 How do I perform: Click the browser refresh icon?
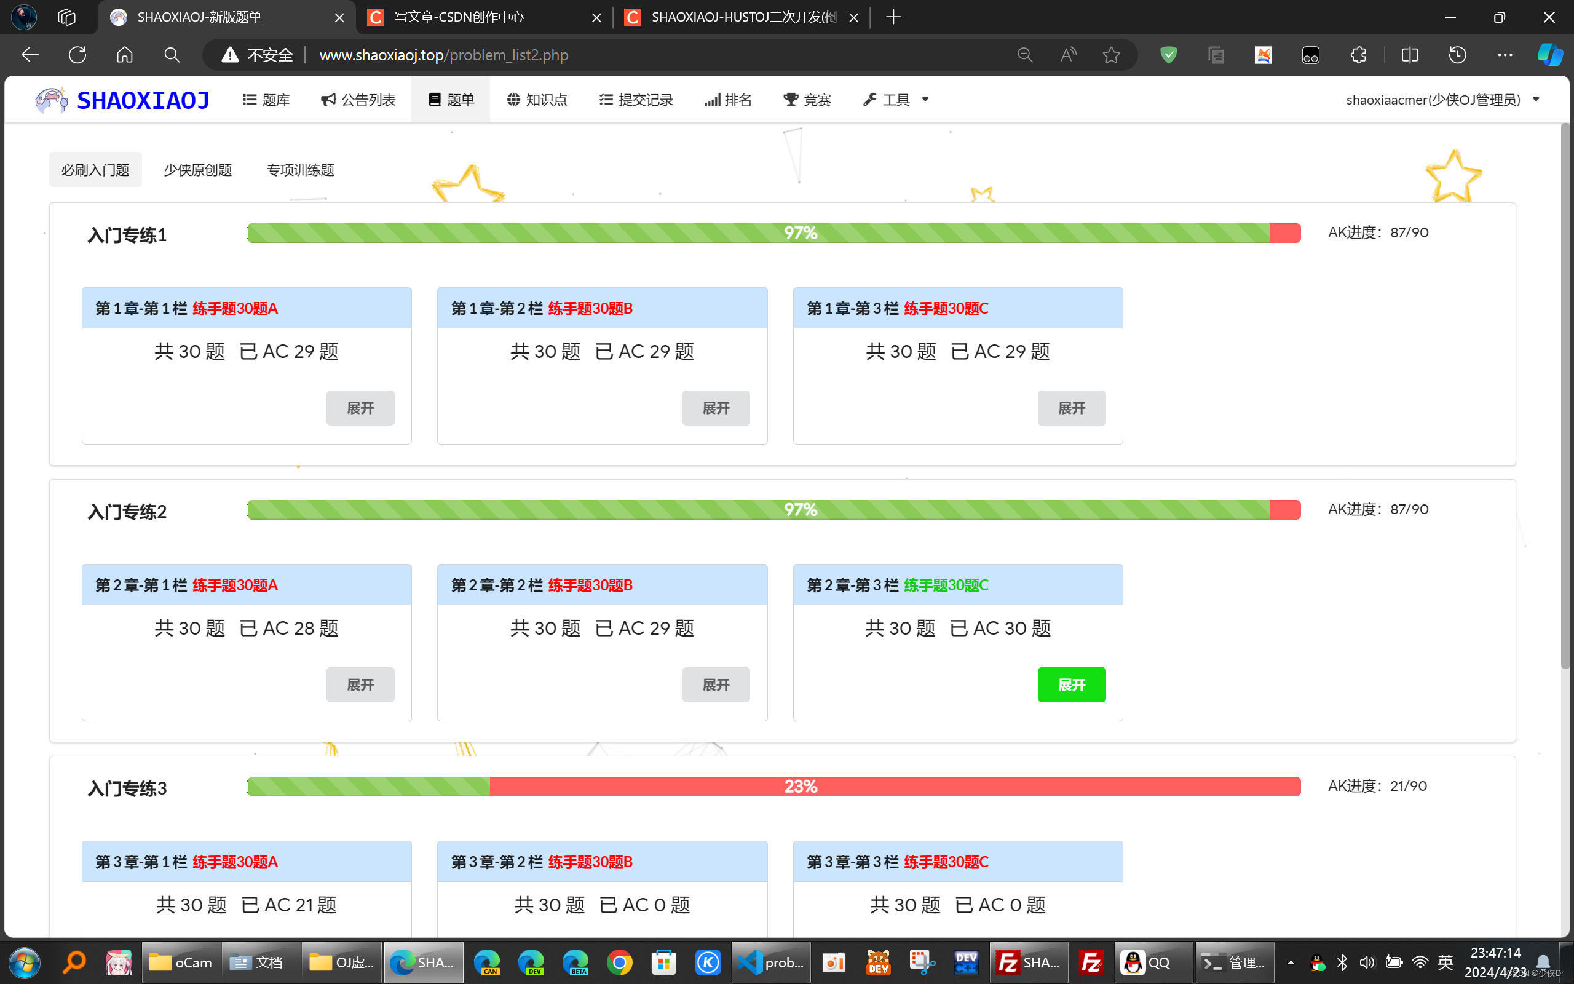[77, 55]
